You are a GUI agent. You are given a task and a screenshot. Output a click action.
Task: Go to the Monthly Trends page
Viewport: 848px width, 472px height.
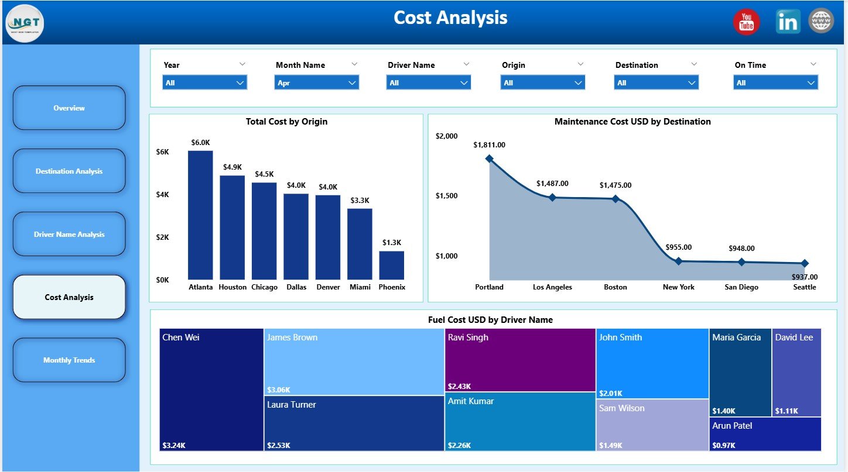pos(69,360)
